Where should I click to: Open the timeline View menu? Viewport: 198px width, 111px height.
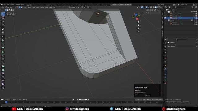point(20,100)
